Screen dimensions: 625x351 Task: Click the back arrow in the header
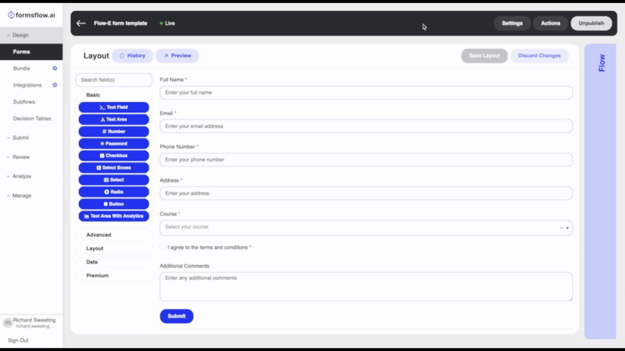81,23
